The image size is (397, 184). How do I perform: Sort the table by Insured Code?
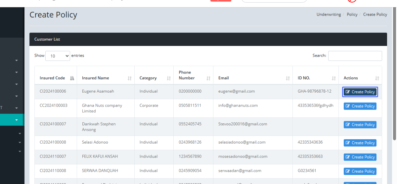click(x=72, y=78)
